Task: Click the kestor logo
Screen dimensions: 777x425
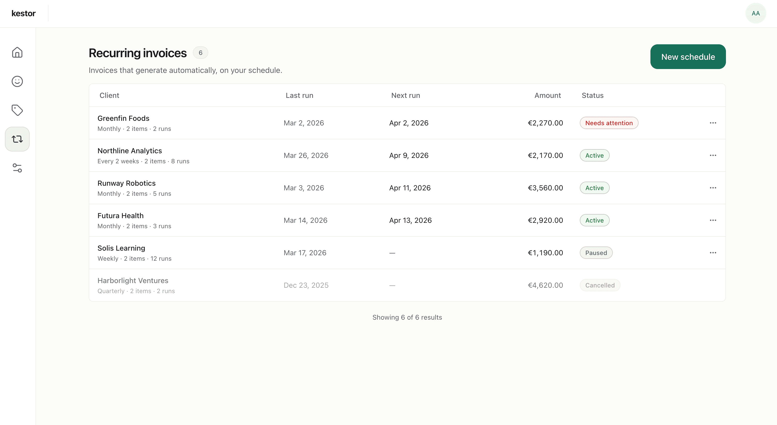Action: [x=23, y=13]
